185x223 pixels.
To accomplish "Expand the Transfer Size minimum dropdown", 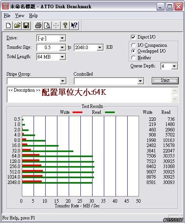I will tap(62, 48).
